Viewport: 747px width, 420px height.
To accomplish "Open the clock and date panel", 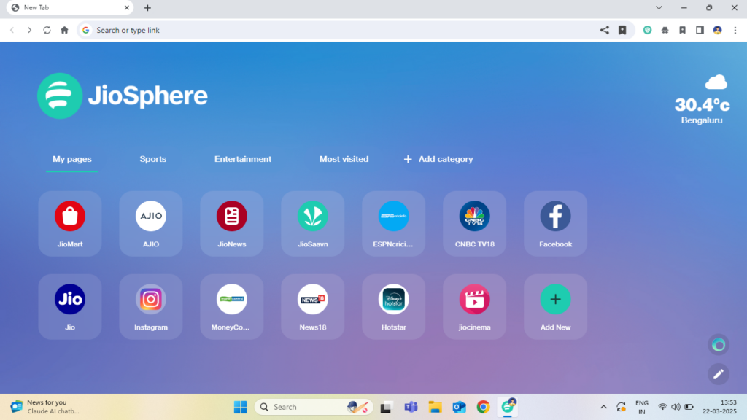I will (719, 407).
